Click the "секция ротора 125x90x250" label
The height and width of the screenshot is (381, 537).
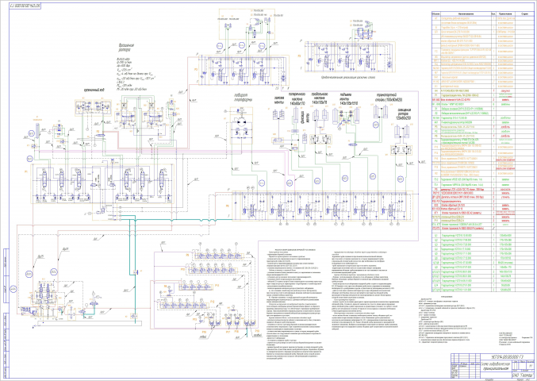(x=404, y=114)
